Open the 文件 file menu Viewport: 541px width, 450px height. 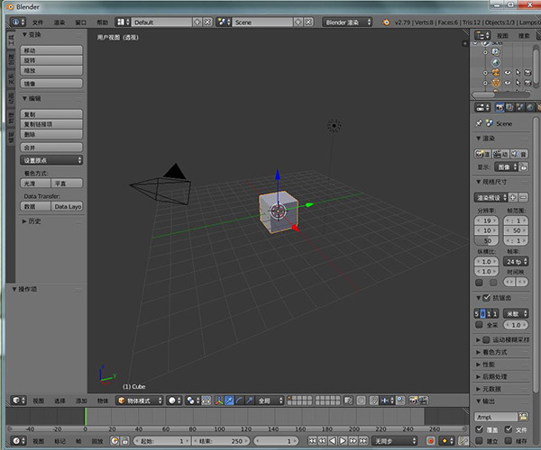click(x=37, y=21)
